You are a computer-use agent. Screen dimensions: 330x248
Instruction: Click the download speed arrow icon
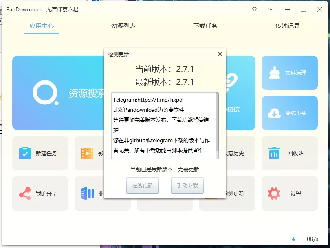click(x=293, y=239)
